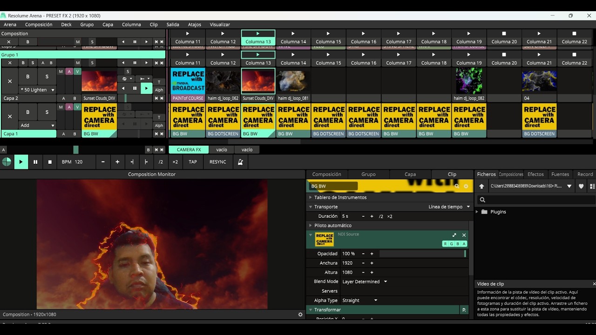Switch to the Capa properties tab

(x=410, y=174)
